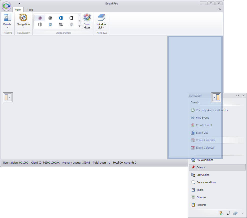Close the floating Navigation panel
Viewport: 247px width, 218px height.
(243, 96)
